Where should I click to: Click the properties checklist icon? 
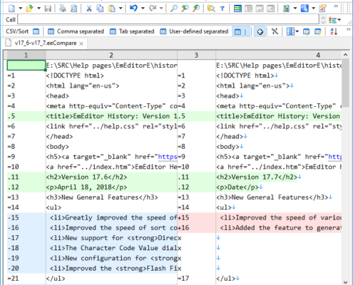coord(322,9)
